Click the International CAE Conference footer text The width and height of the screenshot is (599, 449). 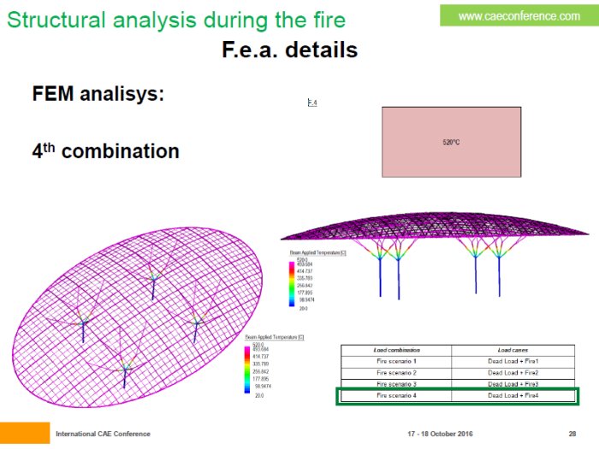(103, 434)
